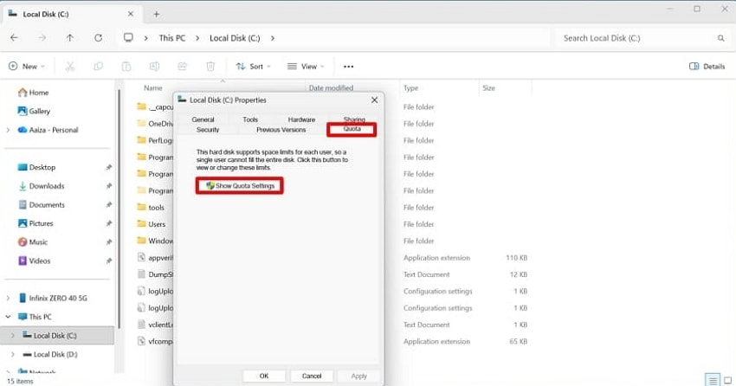
Task: Click the Paste icon in toolbar
Action: pos(126,67)
